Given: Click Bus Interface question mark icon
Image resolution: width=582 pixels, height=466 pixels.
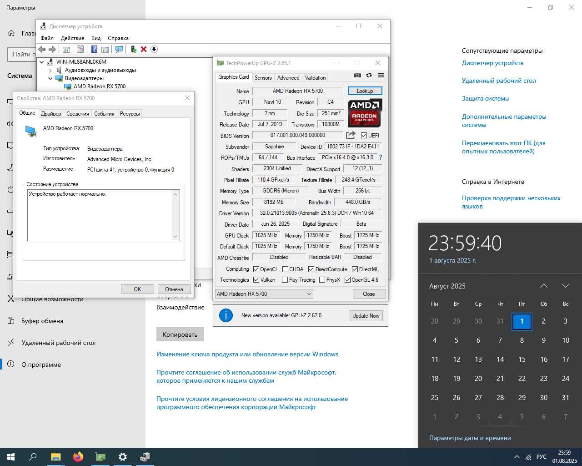Looking at the screenshot, I should (381, 157).
